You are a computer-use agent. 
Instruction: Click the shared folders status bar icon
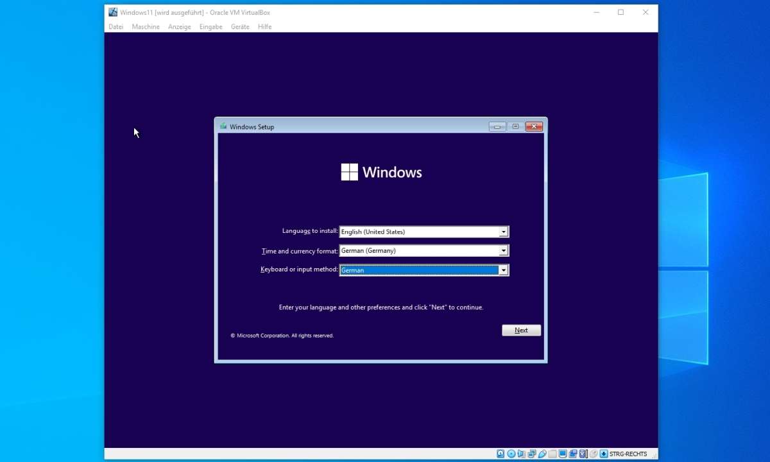tap(552, 454)
